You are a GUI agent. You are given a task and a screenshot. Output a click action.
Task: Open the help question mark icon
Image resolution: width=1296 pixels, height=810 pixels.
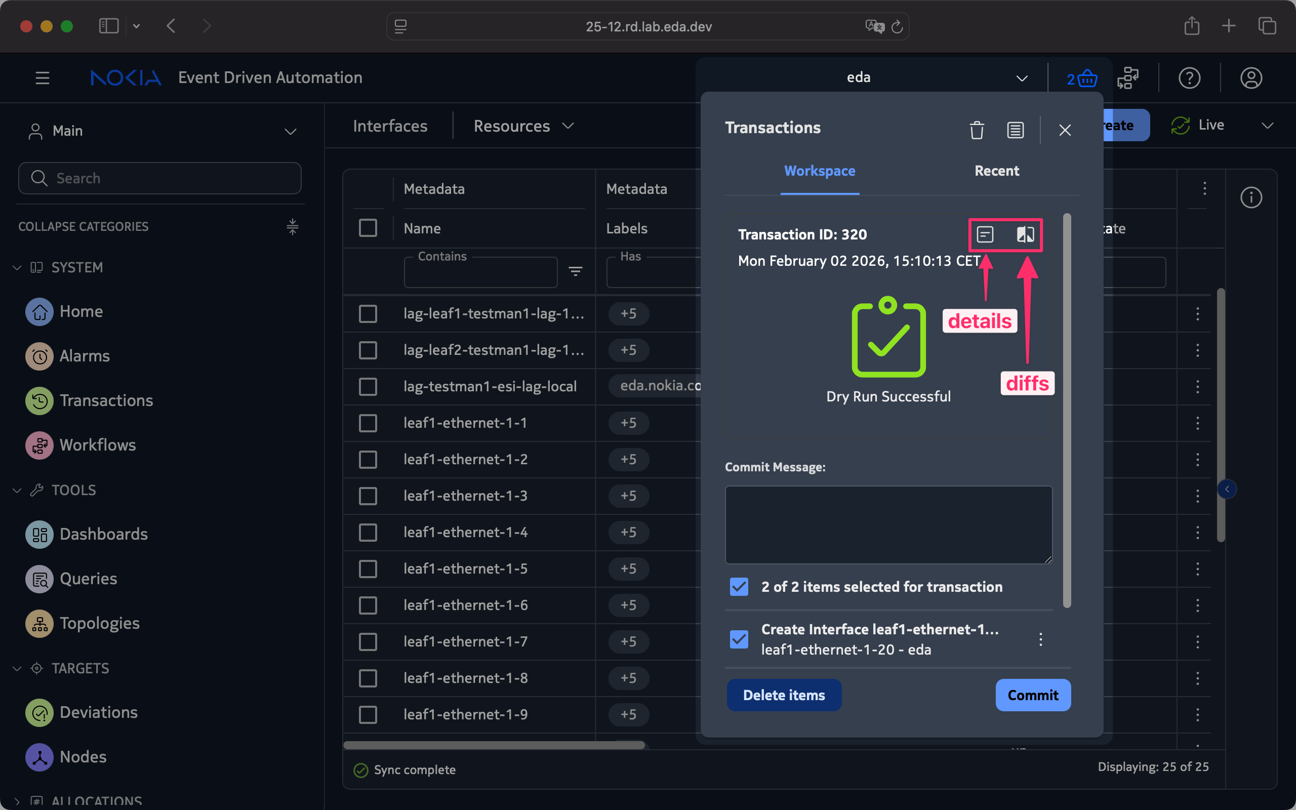click(1189, 78)
